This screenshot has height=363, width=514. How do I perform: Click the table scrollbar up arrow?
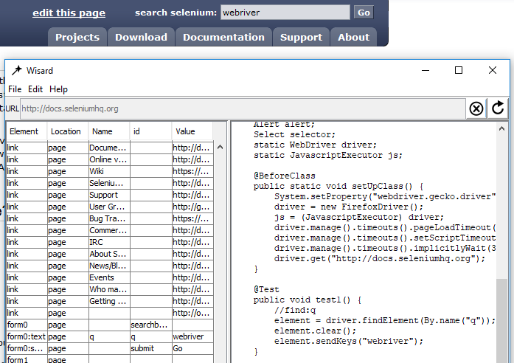pos(220,148)
